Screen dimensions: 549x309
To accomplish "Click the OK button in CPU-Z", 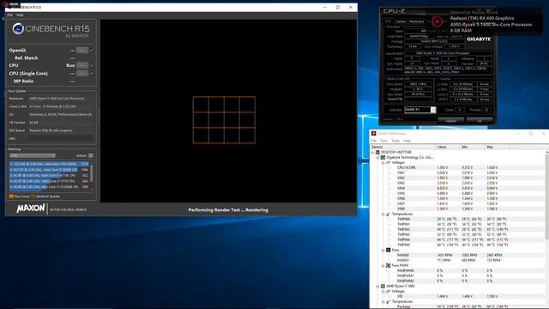I will (480, 120).
